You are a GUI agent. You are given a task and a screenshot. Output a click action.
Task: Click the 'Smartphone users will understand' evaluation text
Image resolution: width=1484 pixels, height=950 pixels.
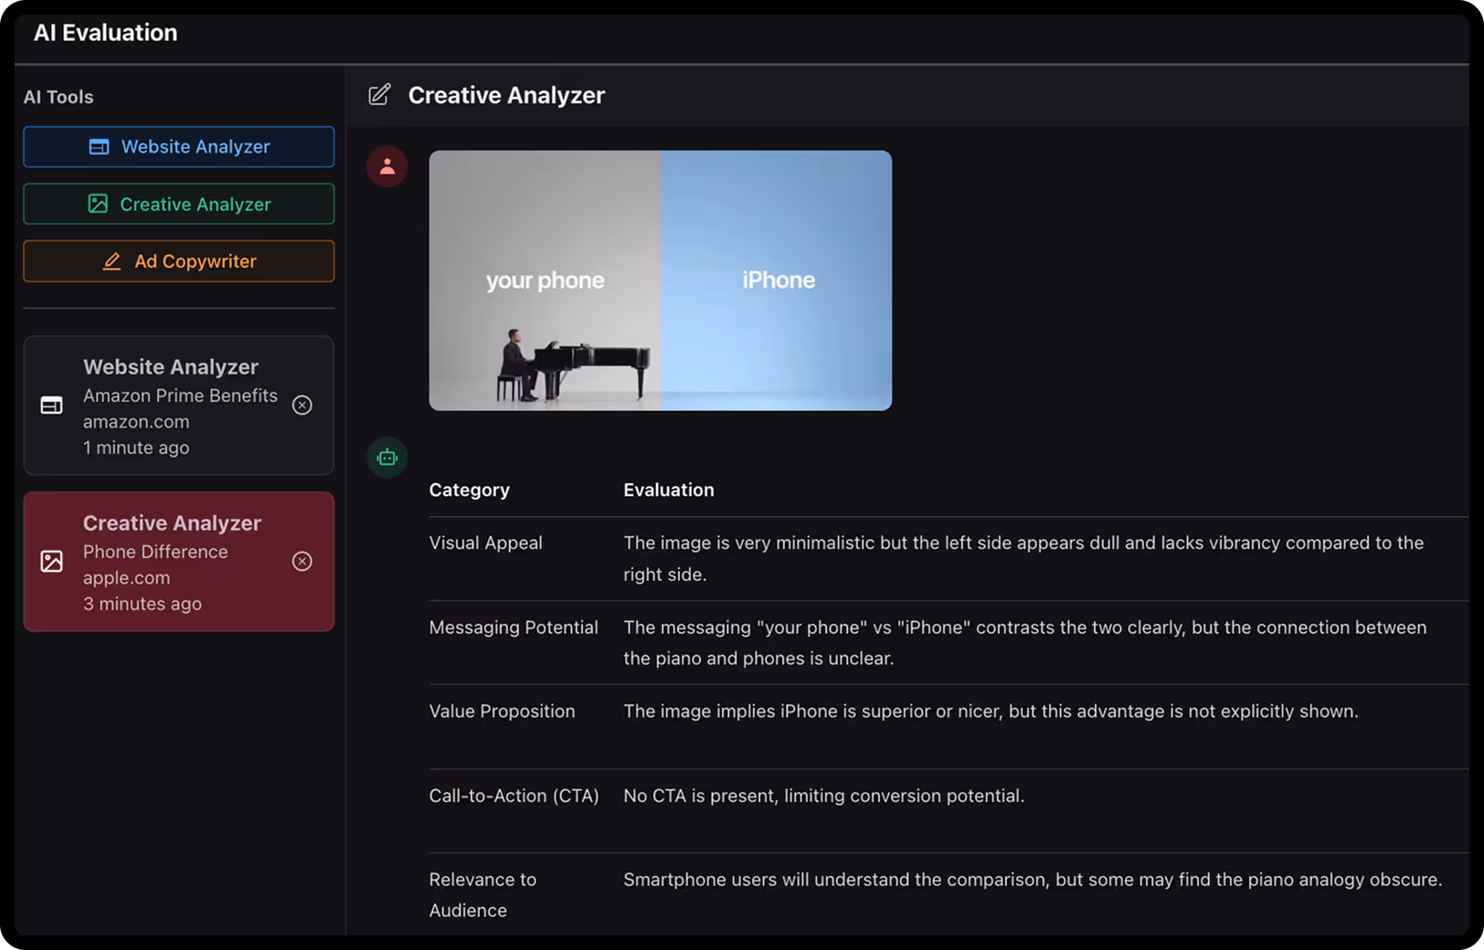tap(1033, 880)
